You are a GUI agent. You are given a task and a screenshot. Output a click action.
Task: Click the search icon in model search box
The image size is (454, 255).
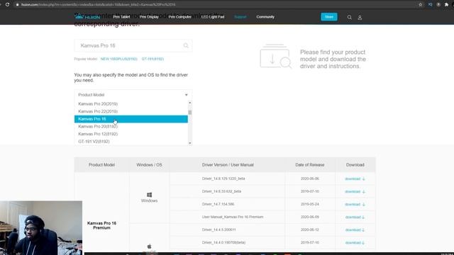click(x=186, y=45)
